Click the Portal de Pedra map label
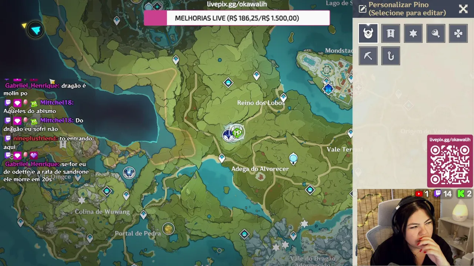Viewport: 474px width, 266px height. coord(138,233)
